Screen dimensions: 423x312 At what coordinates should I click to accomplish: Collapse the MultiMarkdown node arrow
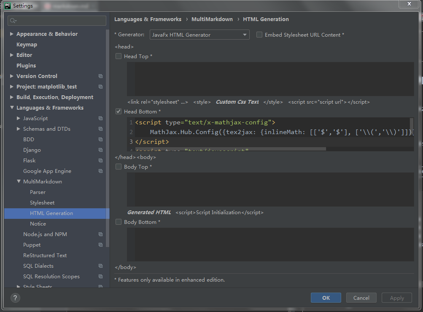(19, 181)
